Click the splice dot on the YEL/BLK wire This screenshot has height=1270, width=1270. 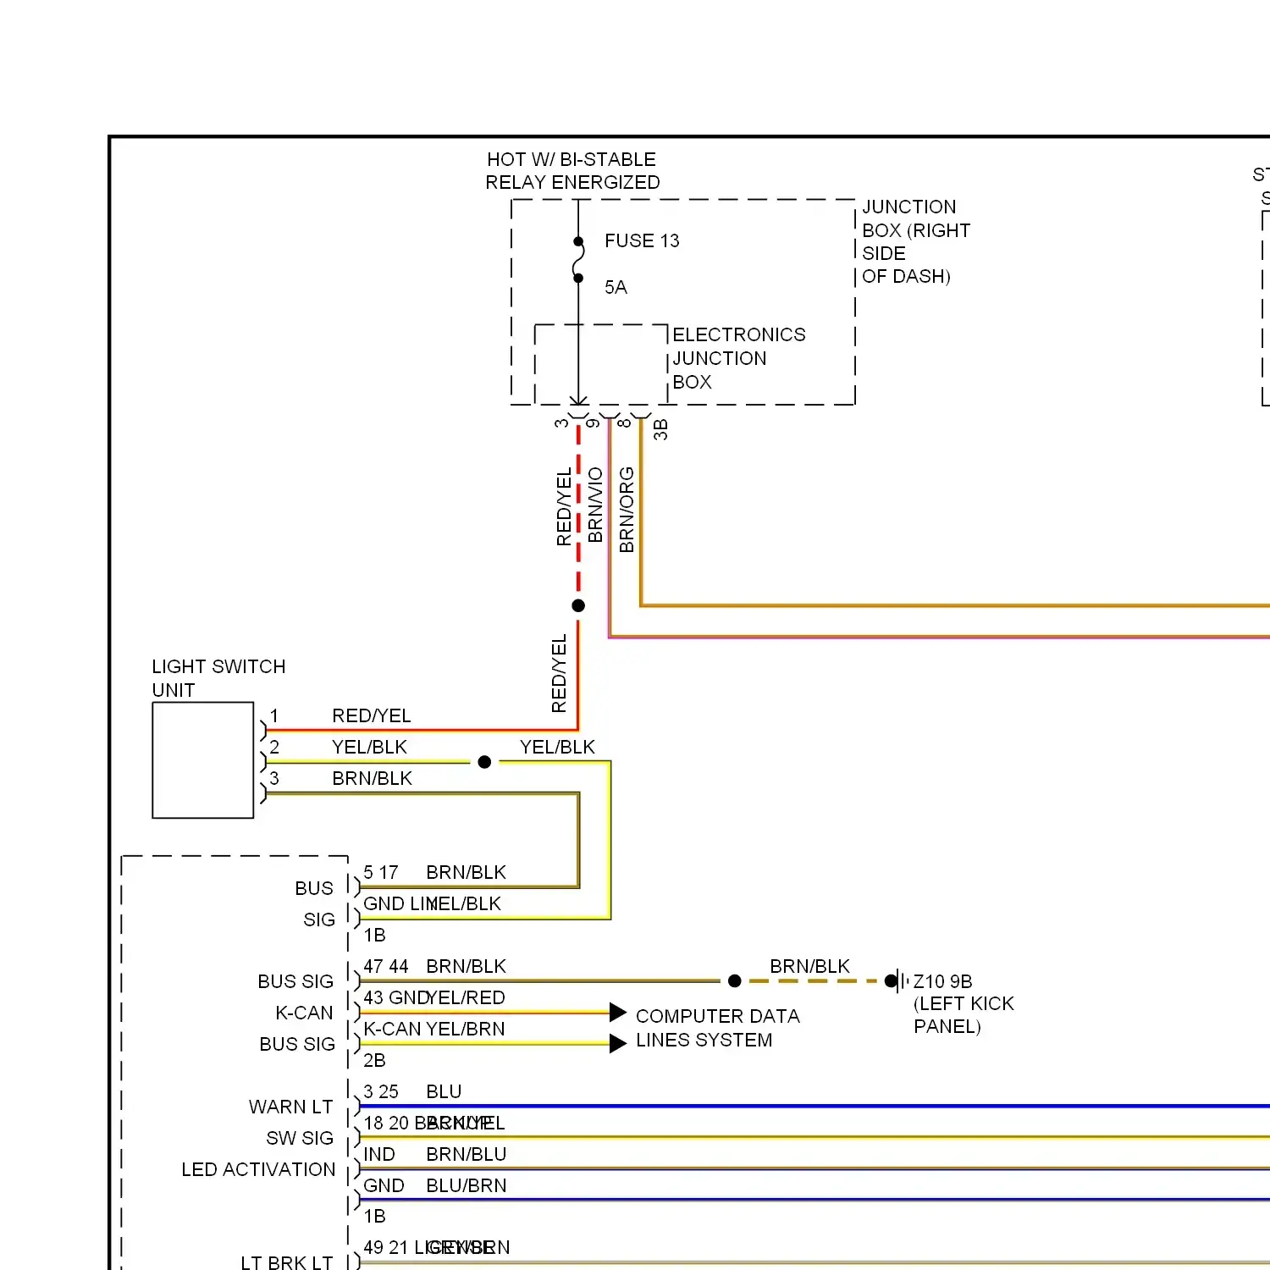(484, 762)
